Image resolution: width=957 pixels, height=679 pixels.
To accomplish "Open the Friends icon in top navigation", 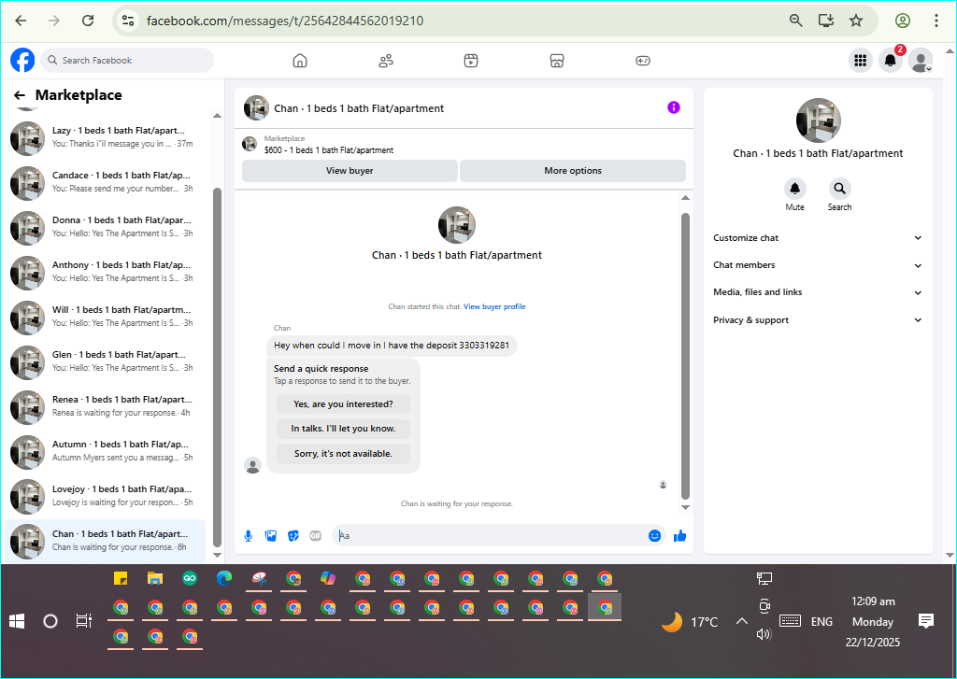I will 386,61.
